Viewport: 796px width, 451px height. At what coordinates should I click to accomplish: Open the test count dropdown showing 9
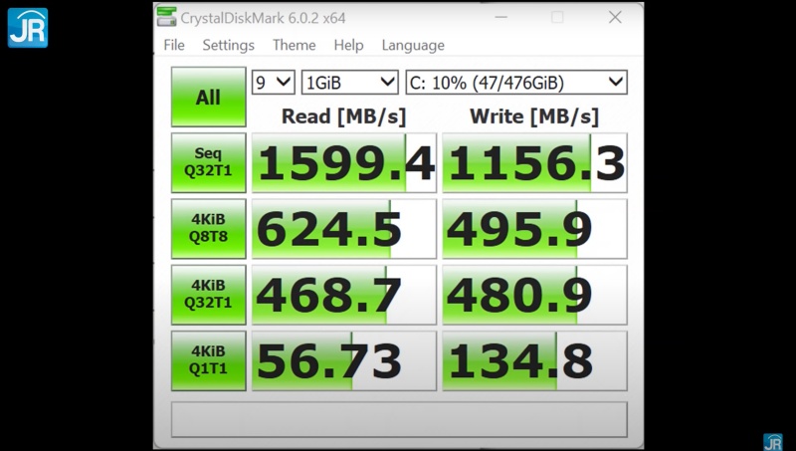tap(273, 83)
